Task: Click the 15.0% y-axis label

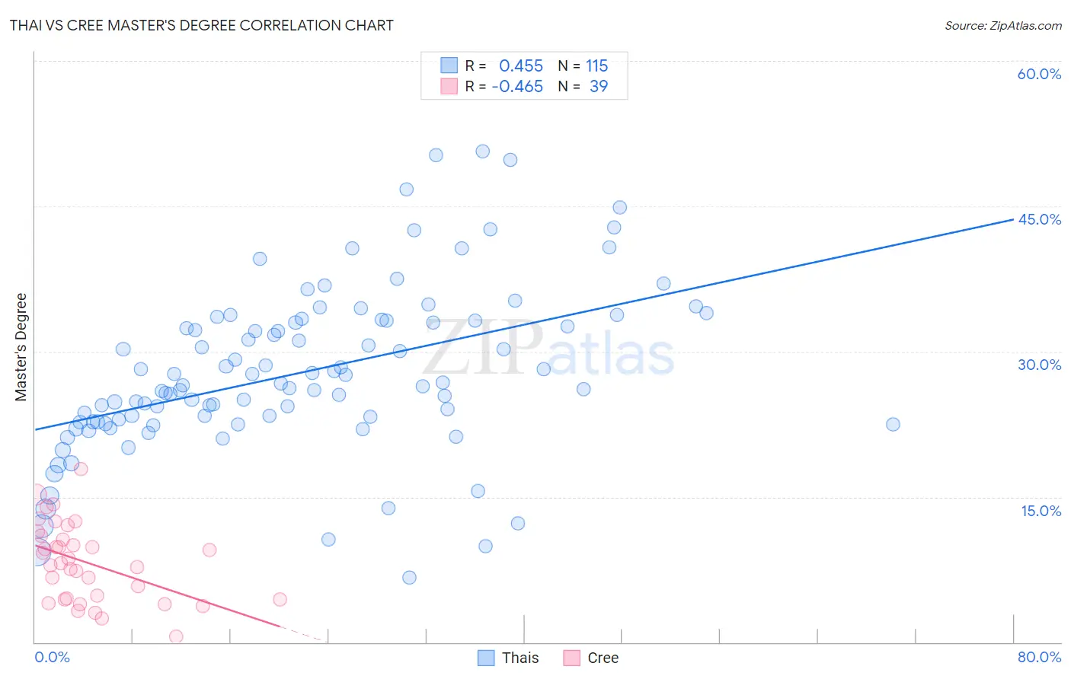Action: tap(1041, 511)
